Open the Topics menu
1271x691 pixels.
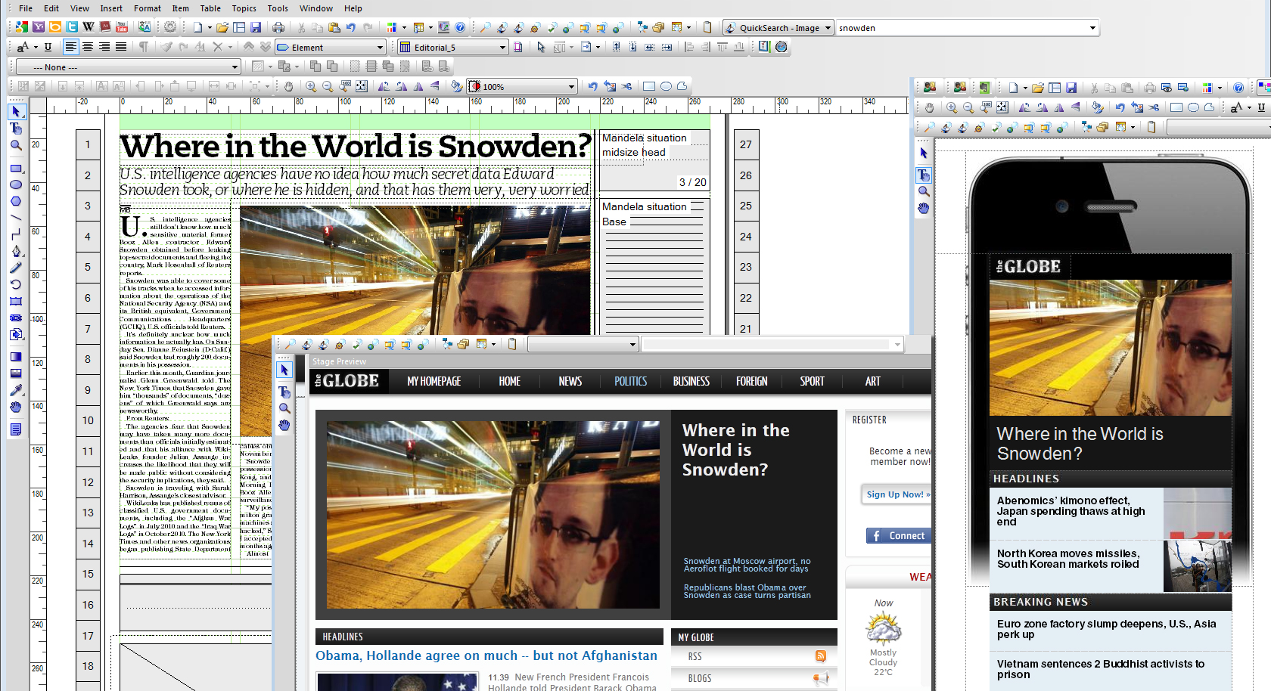tap(244, 8)
